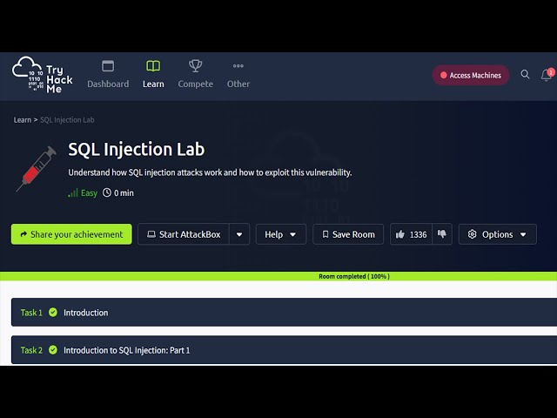Click the 1336 likes count
Image resolution: width=557 pixels, height=418 pixels.
click(418, 234)
